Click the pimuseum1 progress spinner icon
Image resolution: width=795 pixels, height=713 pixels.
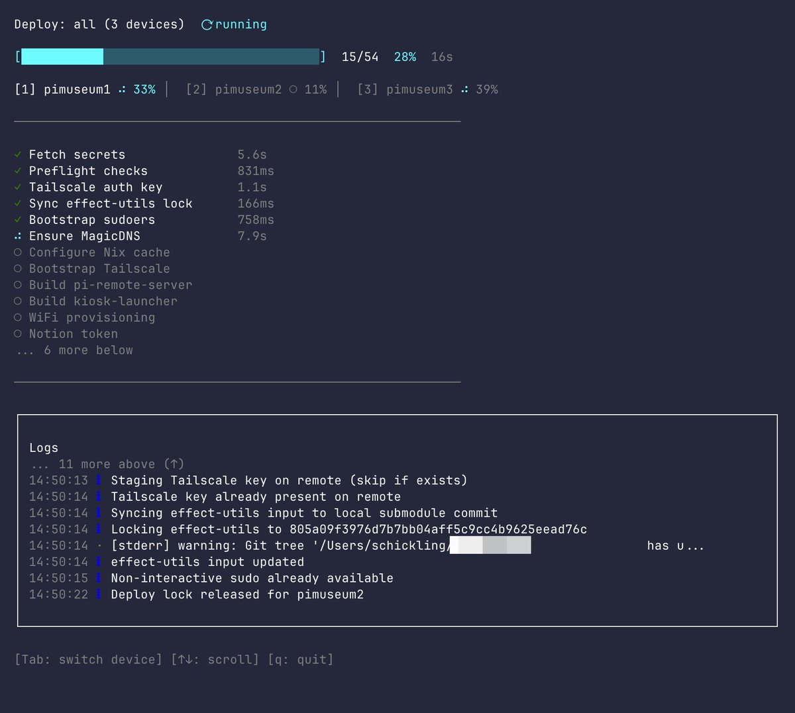coord(122,89)
